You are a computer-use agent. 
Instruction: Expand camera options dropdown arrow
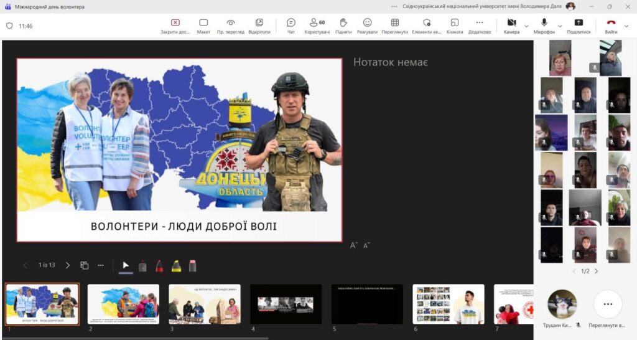click(x=527, y=26)
